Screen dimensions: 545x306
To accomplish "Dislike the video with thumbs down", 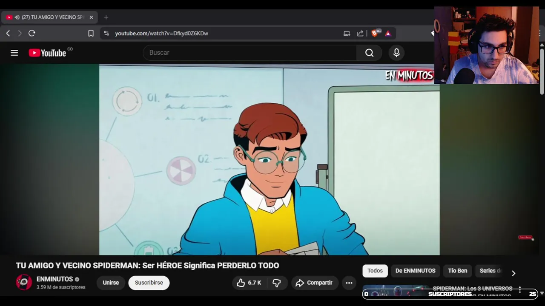I will point(277,283).
